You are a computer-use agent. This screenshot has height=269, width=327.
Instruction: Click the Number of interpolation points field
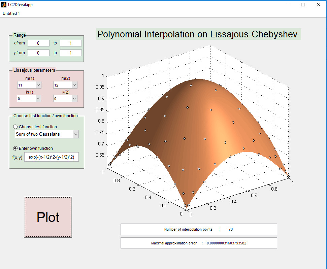tap(199, 229)
